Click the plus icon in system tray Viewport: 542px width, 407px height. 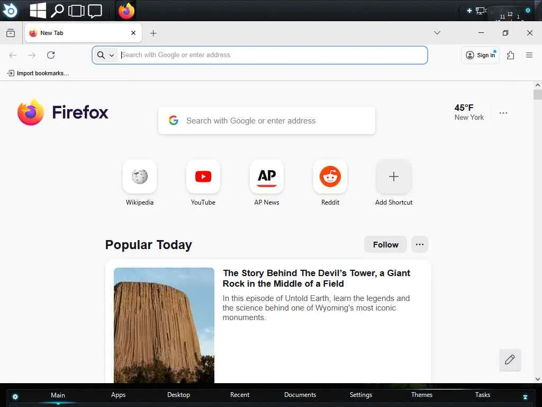[469, 11]
